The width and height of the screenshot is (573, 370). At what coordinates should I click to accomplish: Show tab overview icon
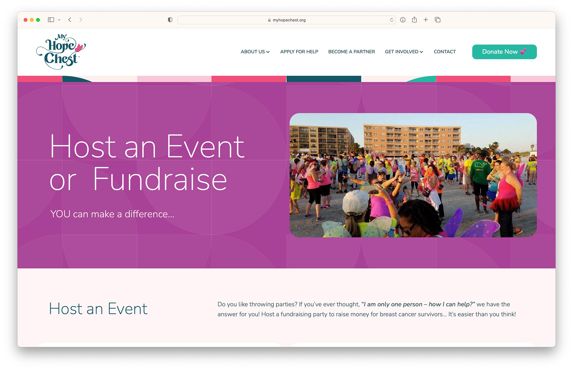click(438, 20)
